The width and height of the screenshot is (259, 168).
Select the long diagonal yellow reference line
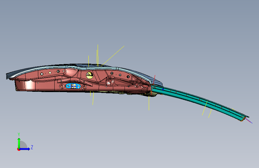tap(113, 56)
